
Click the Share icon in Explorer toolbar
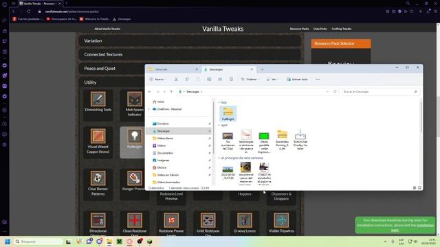[220, 80]
